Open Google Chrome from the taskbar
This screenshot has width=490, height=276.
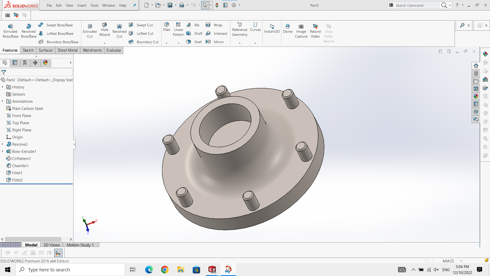[x=165, y=270]
